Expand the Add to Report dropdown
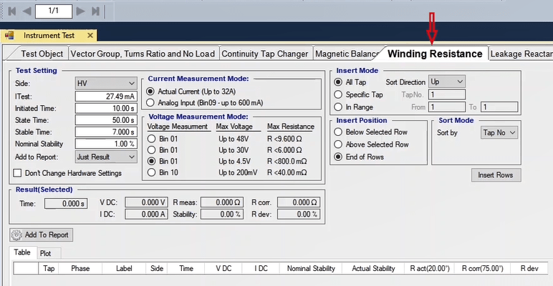 (x=105, y=157)
